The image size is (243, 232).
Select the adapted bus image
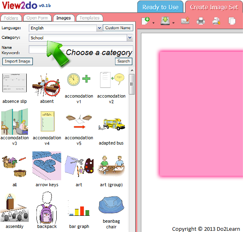tap(111, 125)
